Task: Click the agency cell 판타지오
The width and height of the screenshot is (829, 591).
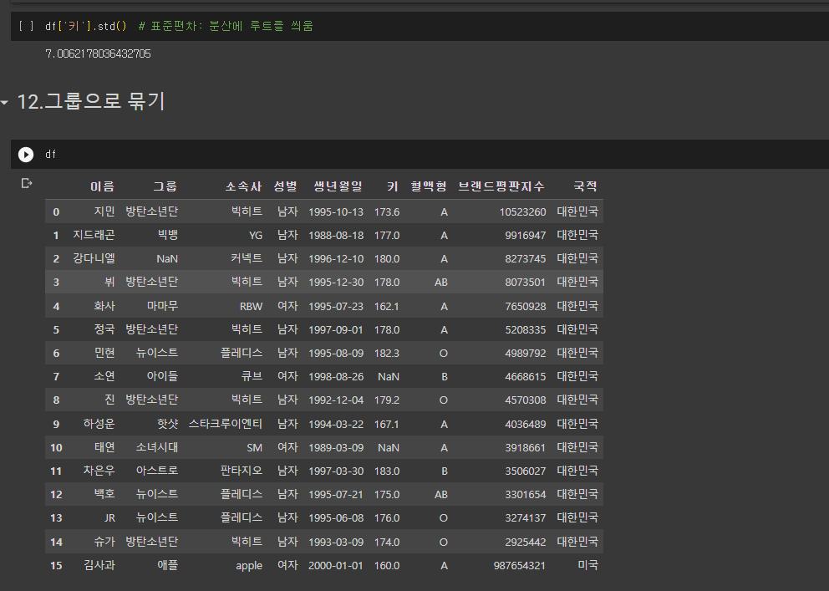Action: pyautogui.click(x=241, y=471)
